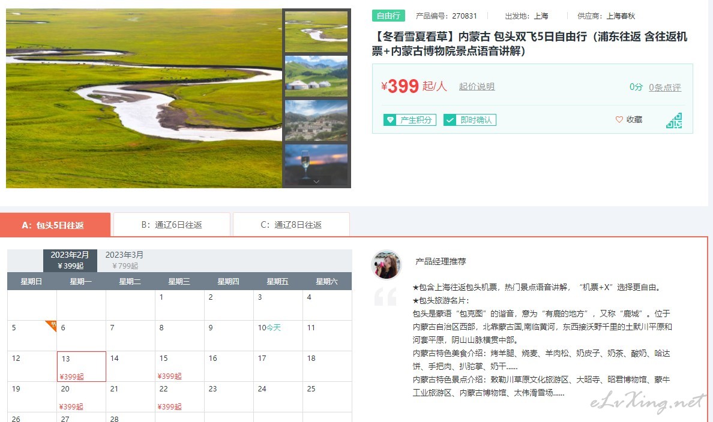Click the 收藏 favorite label
This screenshot has height=422, width=713.
click(x=634, y=119)
